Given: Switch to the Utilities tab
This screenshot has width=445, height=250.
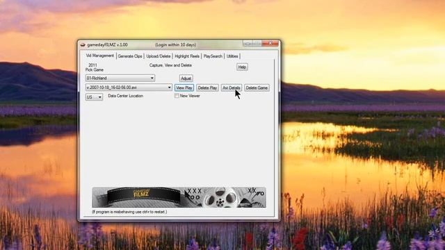Looking at the screenshot, I should (232, 56).
